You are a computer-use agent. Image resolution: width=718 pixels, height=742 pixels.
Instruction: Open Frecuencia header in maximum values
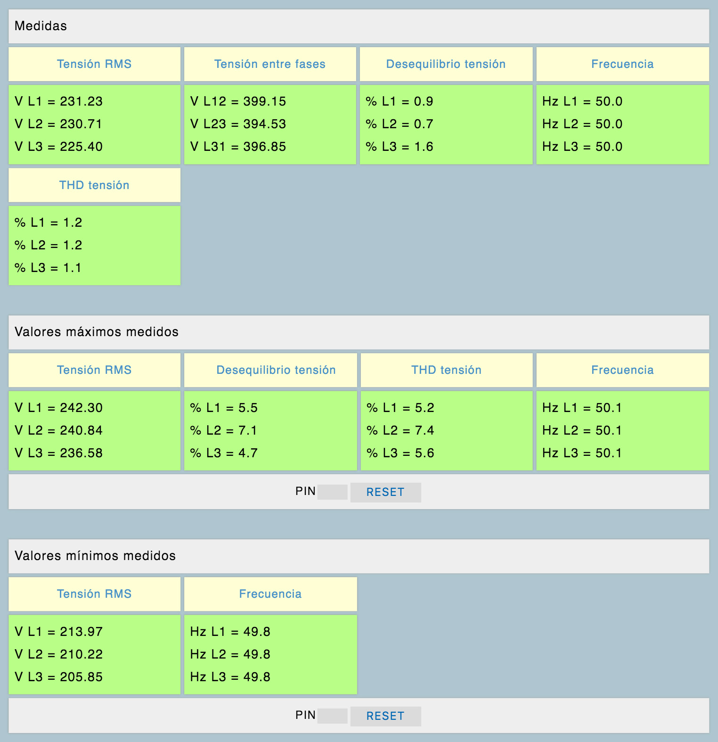coord(622,370)
